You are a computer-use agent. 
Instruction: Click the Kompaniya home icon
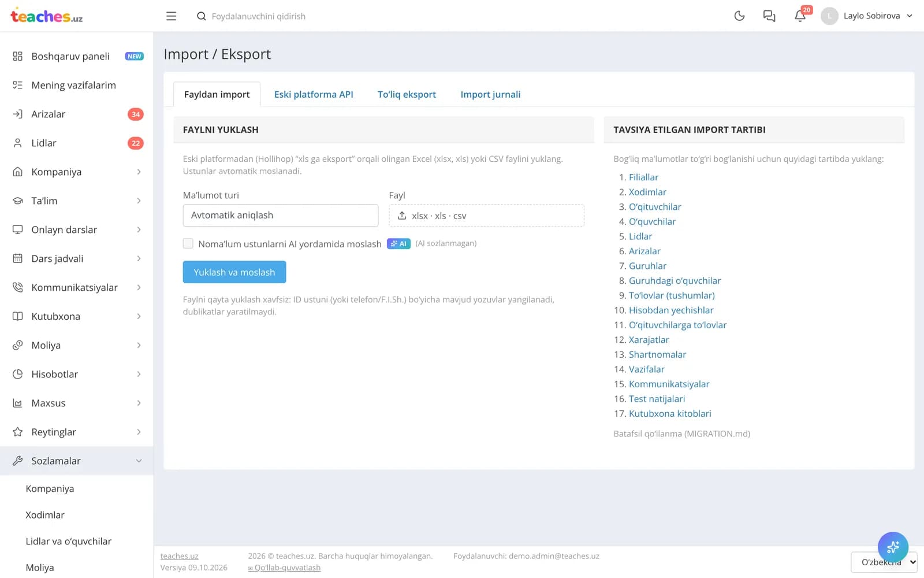[18, 172]
